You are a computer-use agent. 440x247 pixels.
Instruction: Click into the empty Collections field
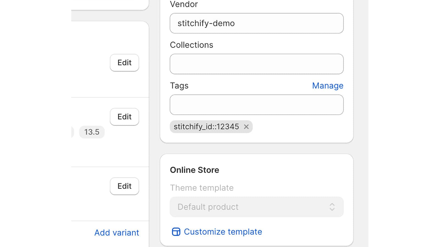pos(256,64)
